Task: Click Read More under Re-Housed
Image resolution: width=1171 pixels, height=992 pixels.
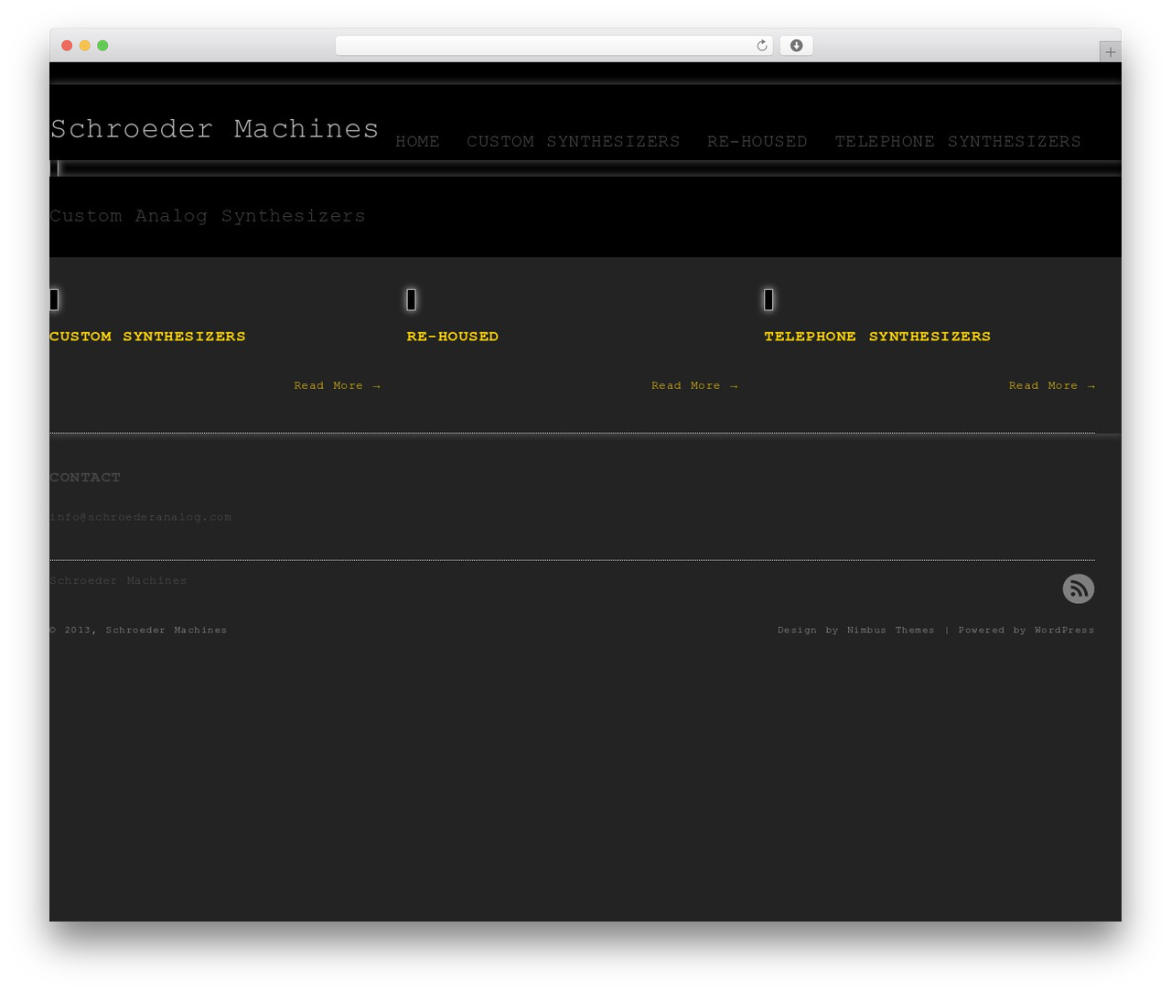Action: point(694,385)
